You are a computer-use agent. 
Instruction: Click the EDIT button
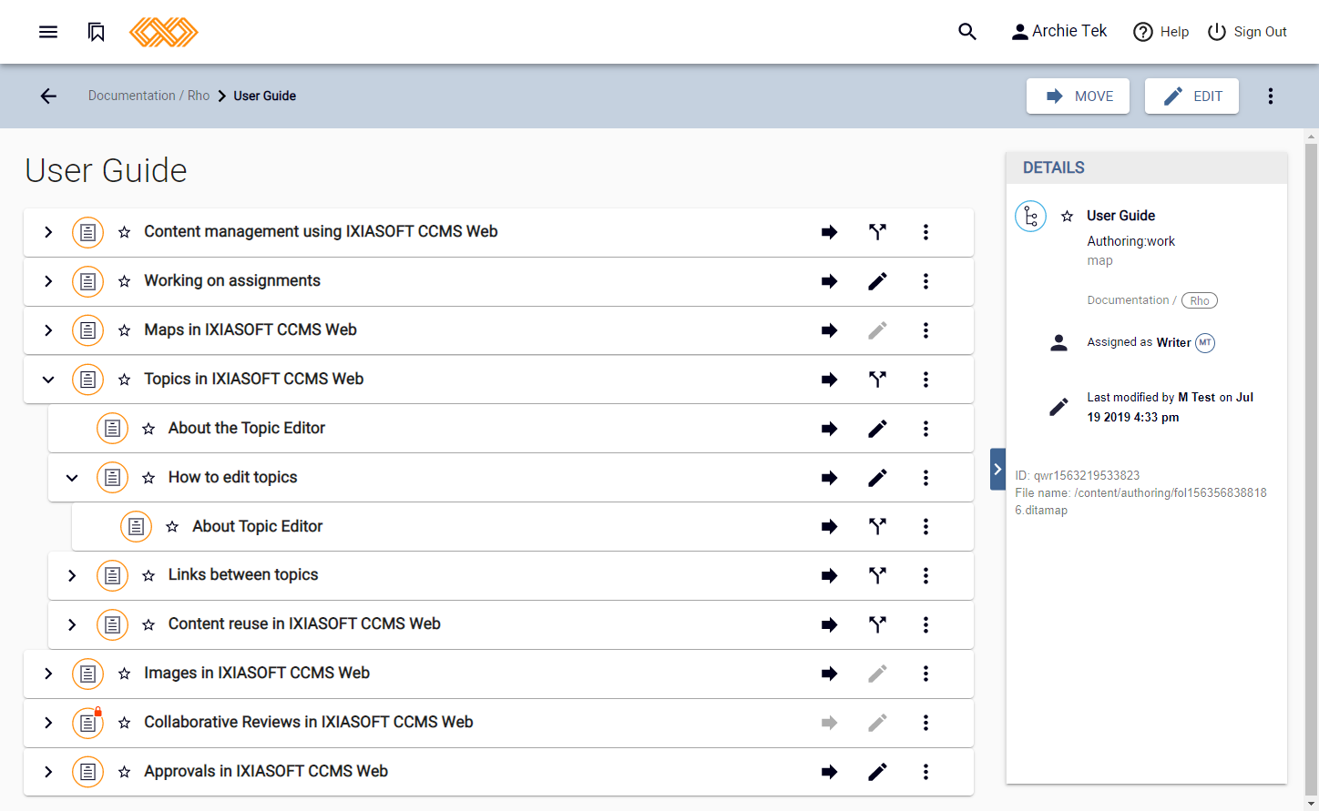(x=1191, y=96)
